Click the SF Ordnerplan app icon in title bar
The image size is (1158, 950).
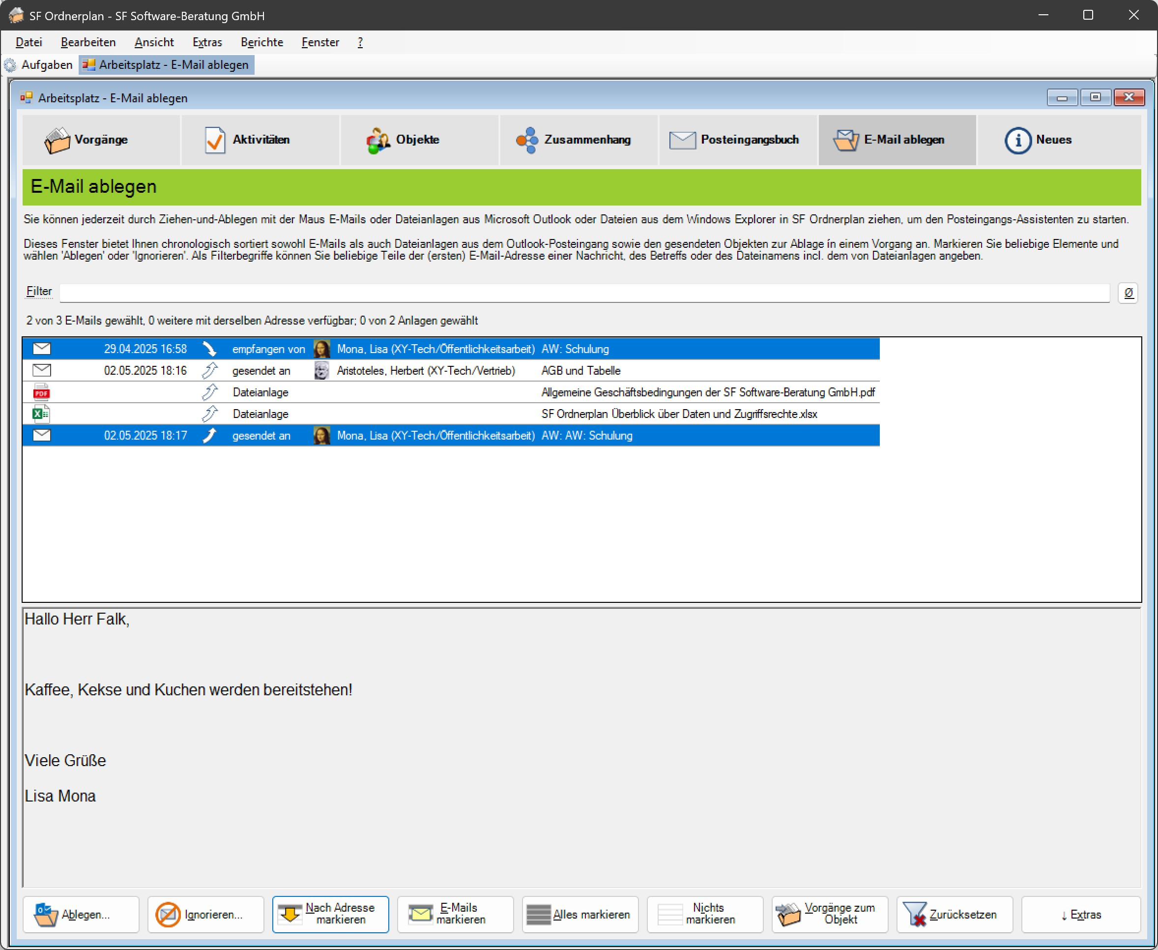[16, 15]
